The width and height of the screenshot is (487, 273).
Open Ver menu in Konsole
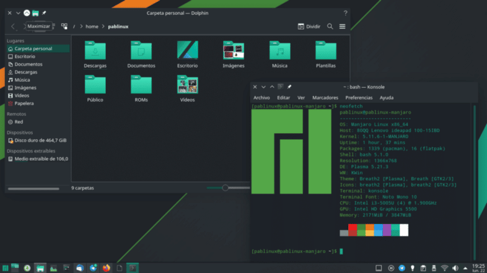[301, 98]
